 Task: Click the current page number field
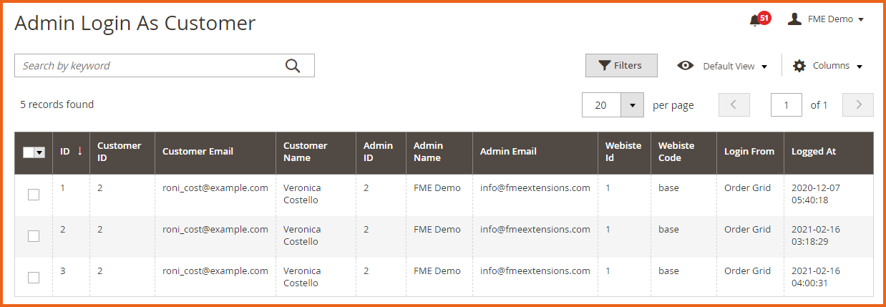[x=786, y=105]
